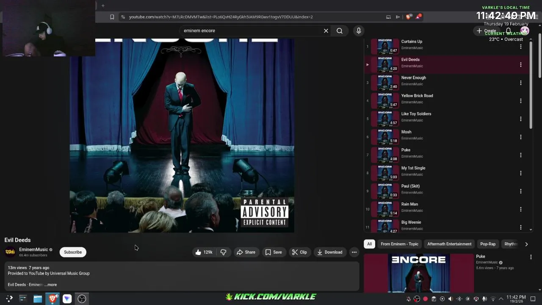Image resolution: width=542 pixels, height=305 pixels.
Task: Open EminemMusic channel name link
Action: 33,250
